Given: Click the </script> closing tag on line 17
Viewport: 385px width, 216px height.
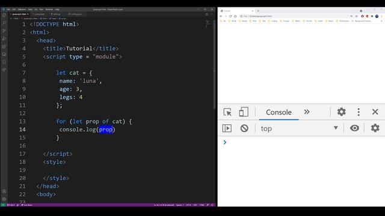Looking at the screenshot, I should click(58, 154).
